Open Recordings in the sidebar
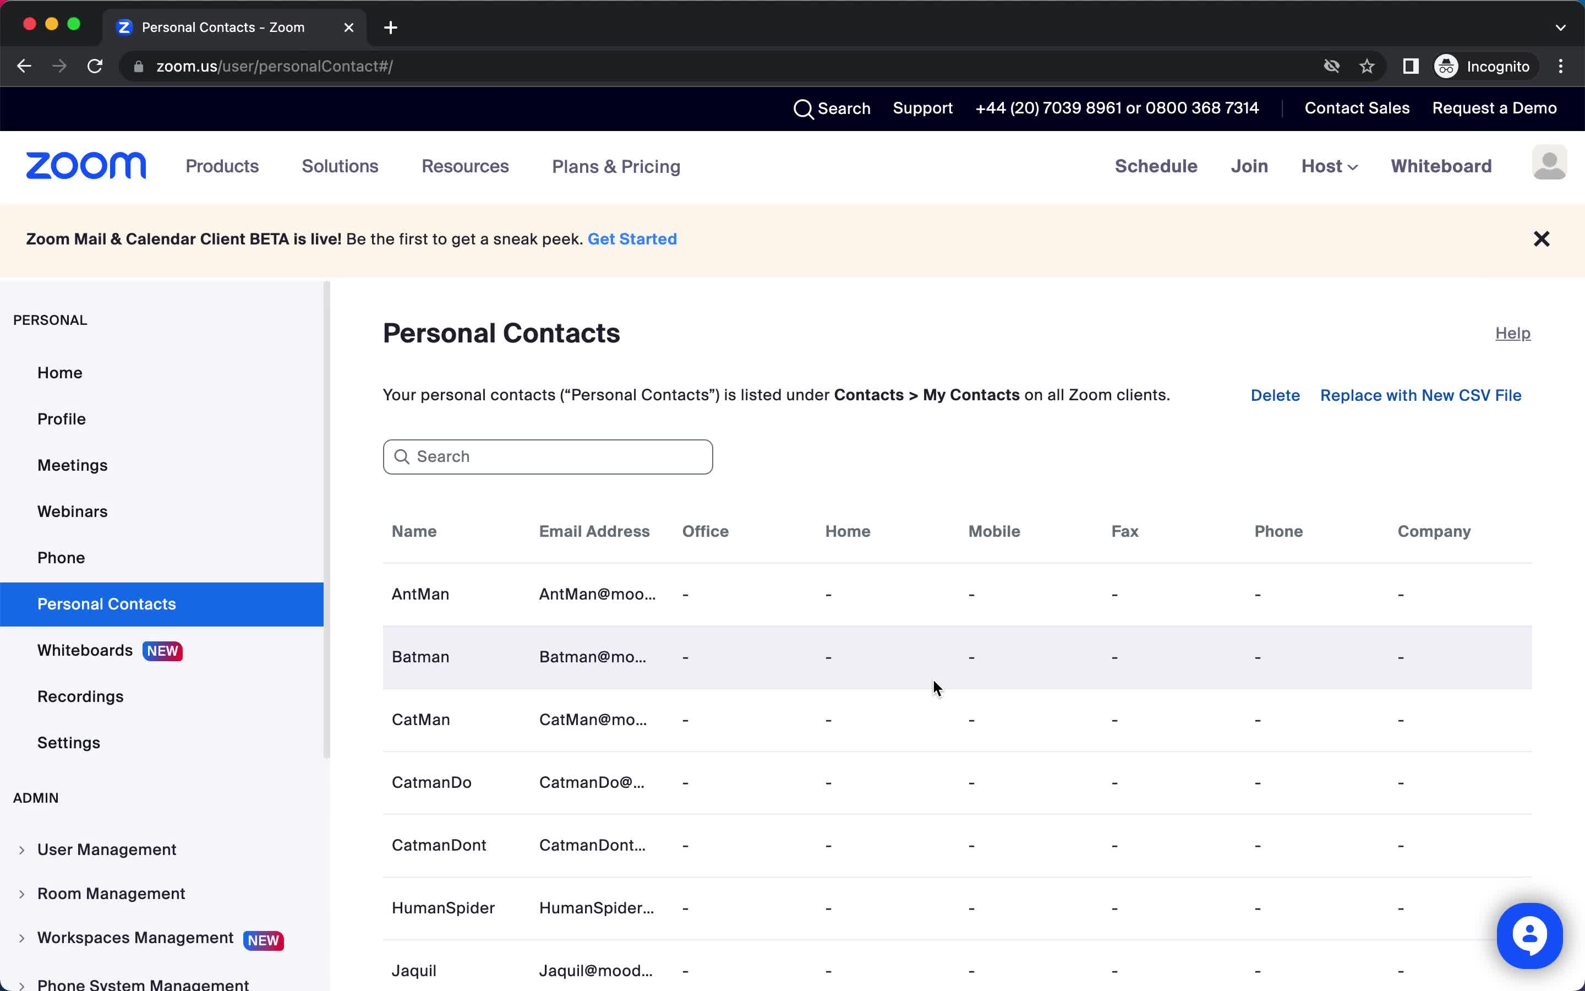Image resolution: width=1585 pixels, height=991 pixels. pyautogui.click(x=80, y=696)
